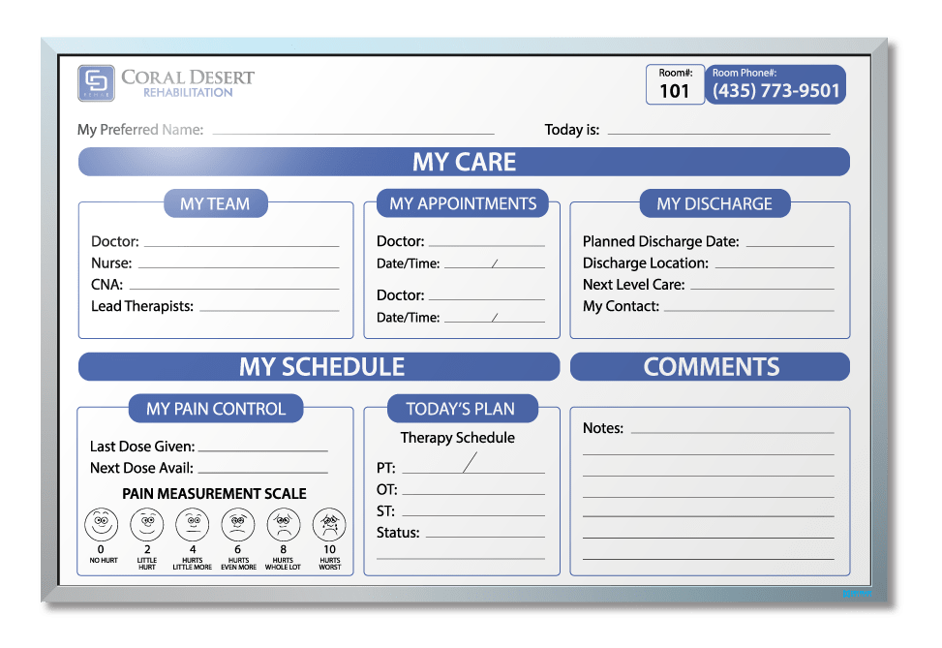Click the MY TEAM section header
The height and width of the screenshot is (648, 942).
215,203
